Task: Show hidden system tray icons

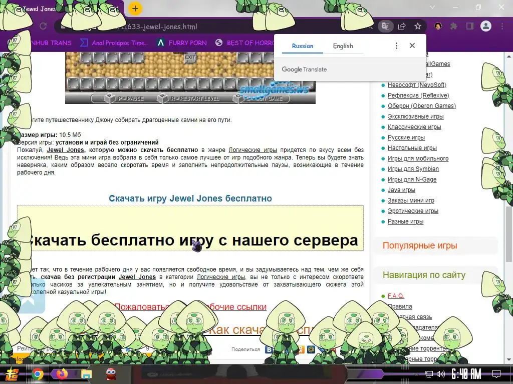Action: coord(416,374)
